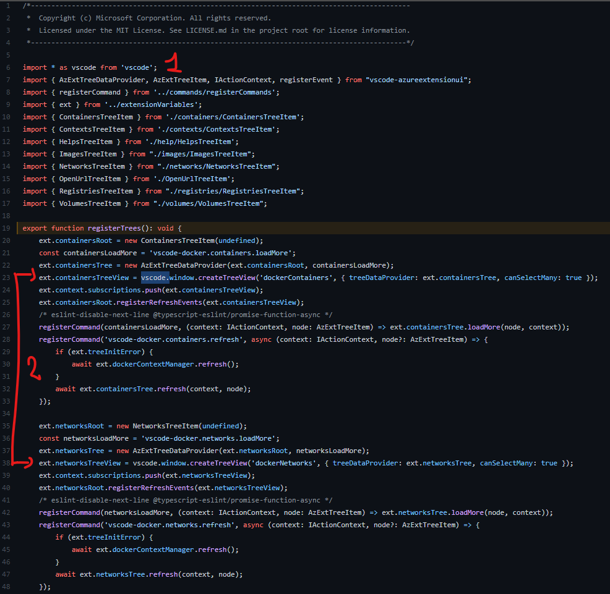Viewport: 610px width, 594px height.
Task: Click 'ext.networksTree' assignment on line 37
Action: pos(72,451)
